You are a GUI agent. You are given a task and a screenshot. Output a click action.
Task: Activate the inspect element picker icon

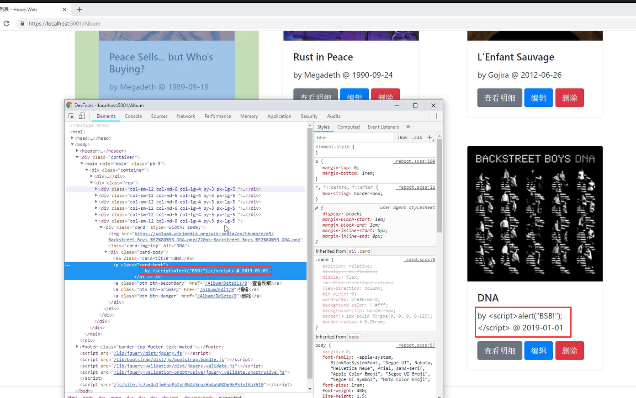[71, 116]
